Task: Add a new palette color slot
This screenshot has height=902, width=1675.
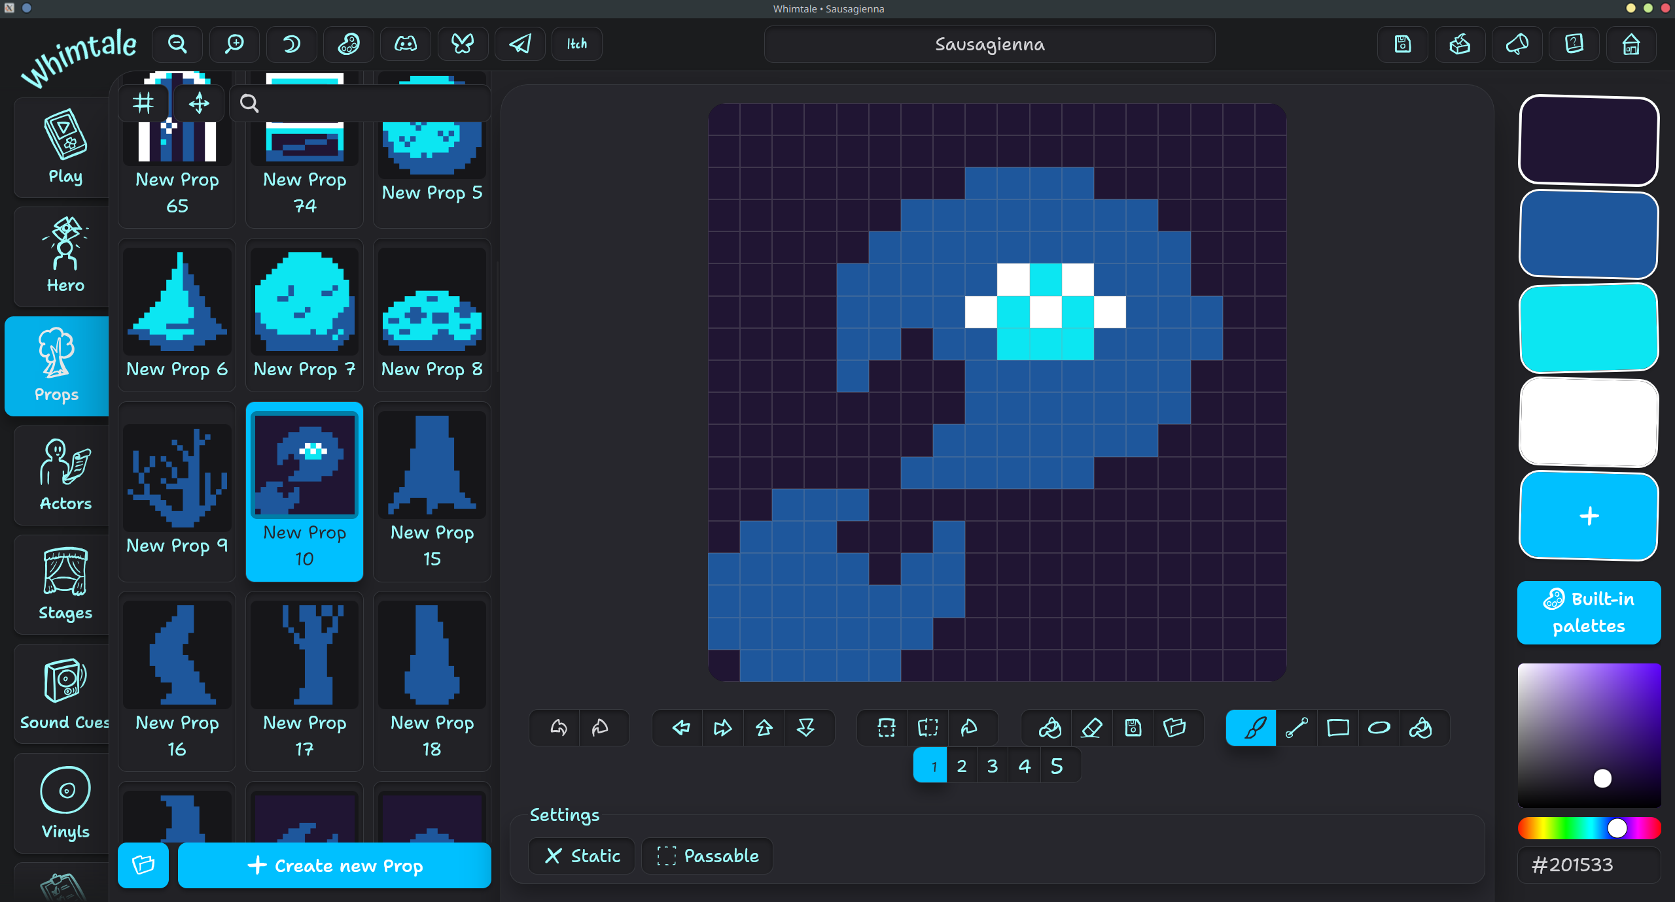Action: (x=1589, y=516)
